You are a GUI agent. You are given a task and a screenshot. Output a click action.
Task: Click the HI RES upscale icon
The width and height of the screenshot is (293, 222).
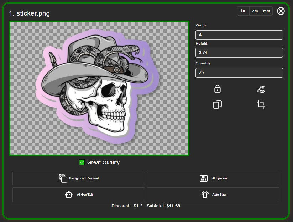pos(204,178)
